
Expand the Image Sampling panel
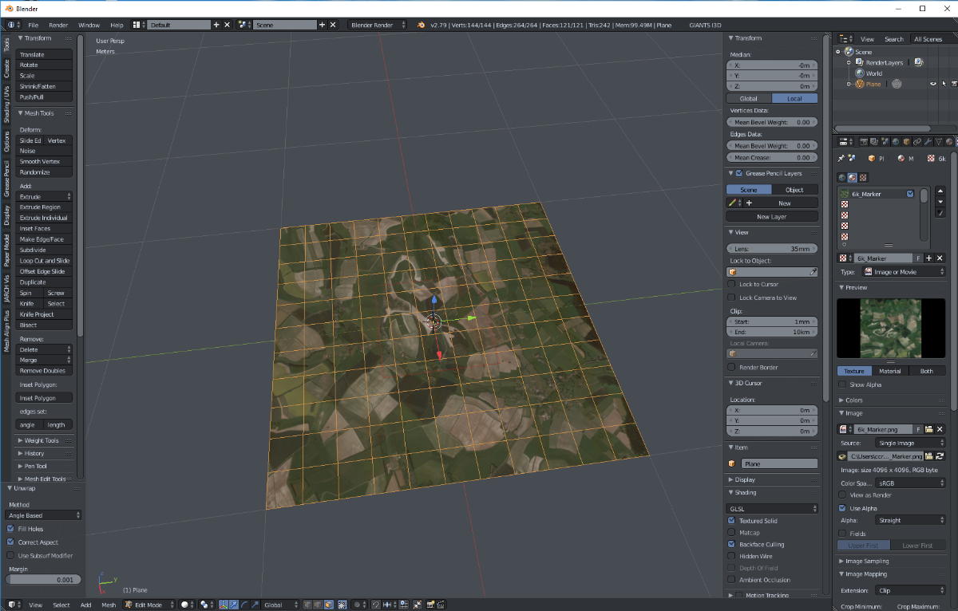coord(867,562)
